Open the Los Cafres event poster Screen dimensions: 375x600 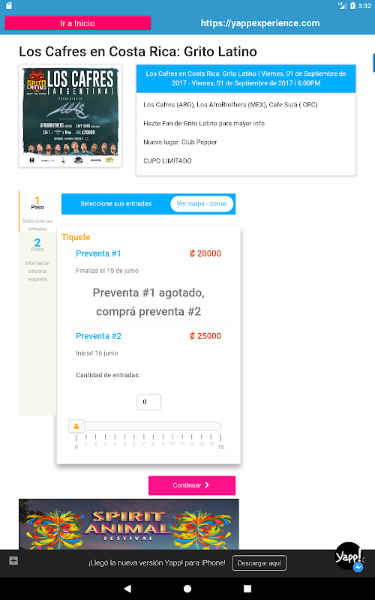click(x=70, y=115)
